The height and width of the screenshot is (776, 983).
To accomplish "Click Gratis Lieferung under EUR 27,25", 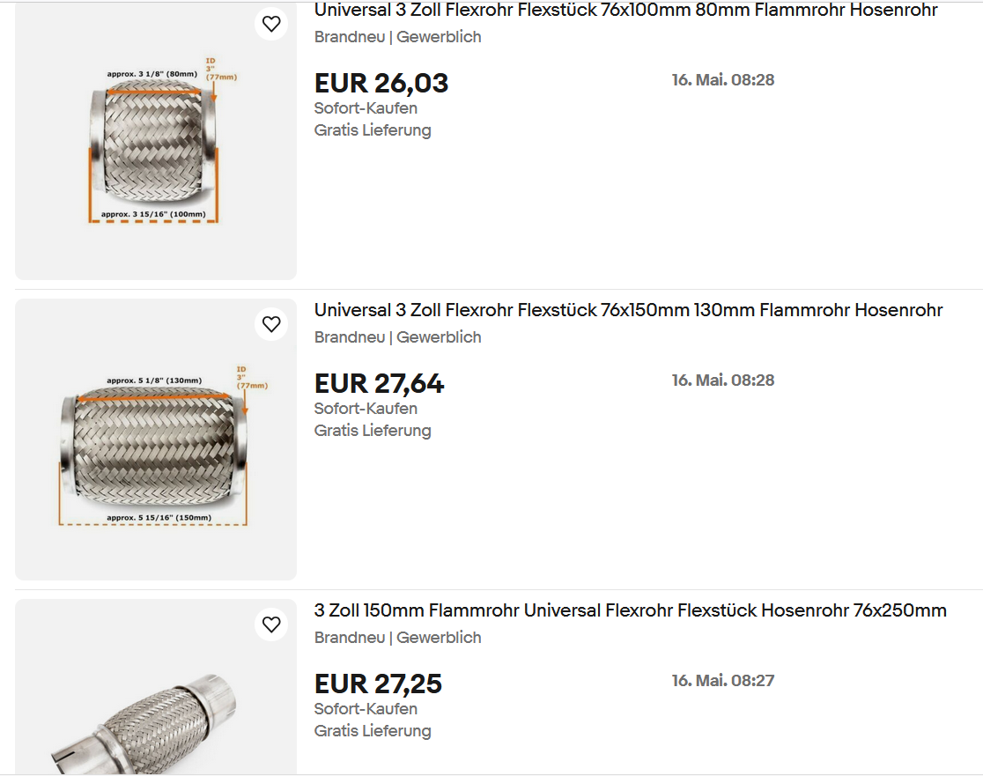I will point(373,731).
